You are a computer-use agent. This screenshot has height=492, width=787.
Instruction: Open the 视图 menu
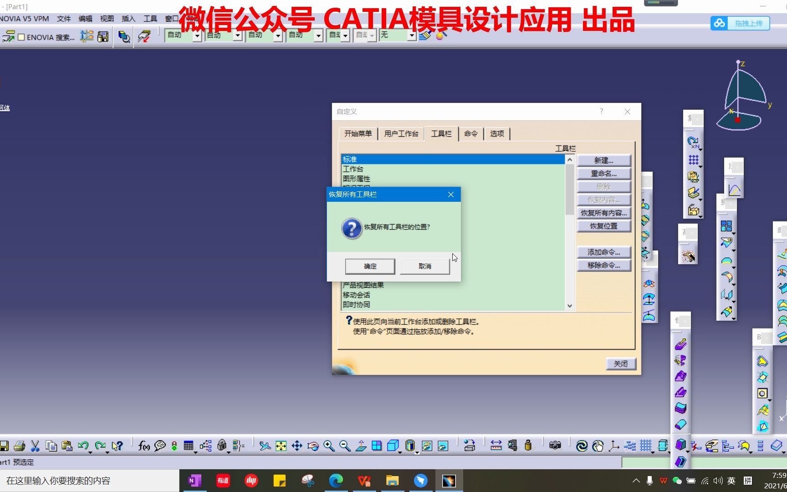[x=107, y=19]
